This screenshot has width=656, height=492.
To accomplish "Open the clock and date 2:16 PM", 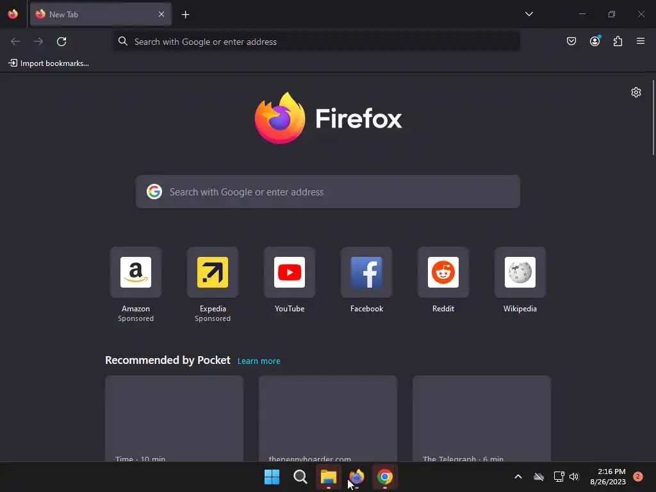I will click(608, 477).
